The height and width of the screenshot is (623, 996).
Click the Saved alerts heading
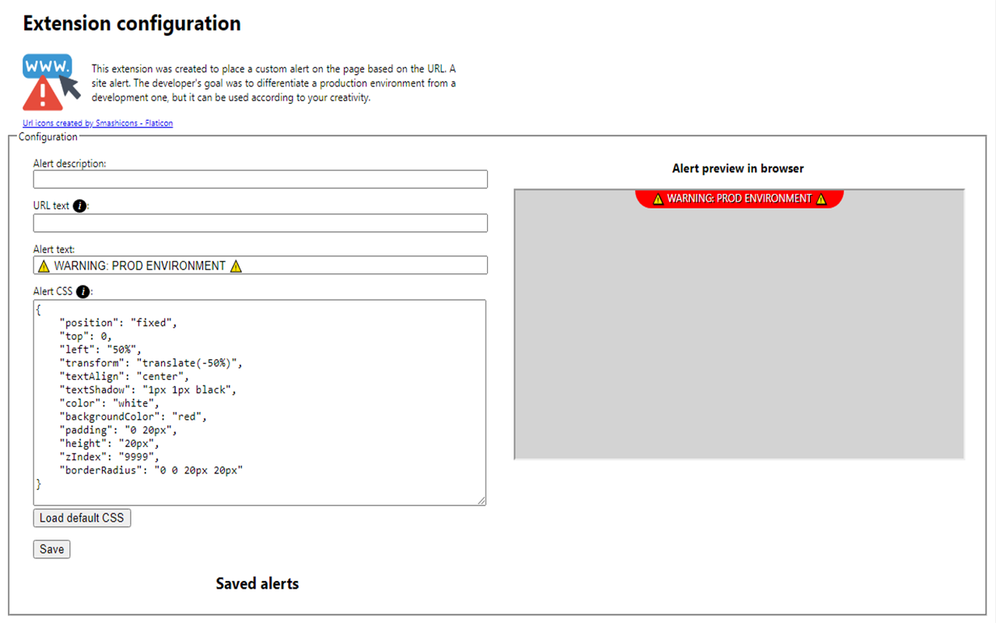pyautogui.click(x=257, y=583)
